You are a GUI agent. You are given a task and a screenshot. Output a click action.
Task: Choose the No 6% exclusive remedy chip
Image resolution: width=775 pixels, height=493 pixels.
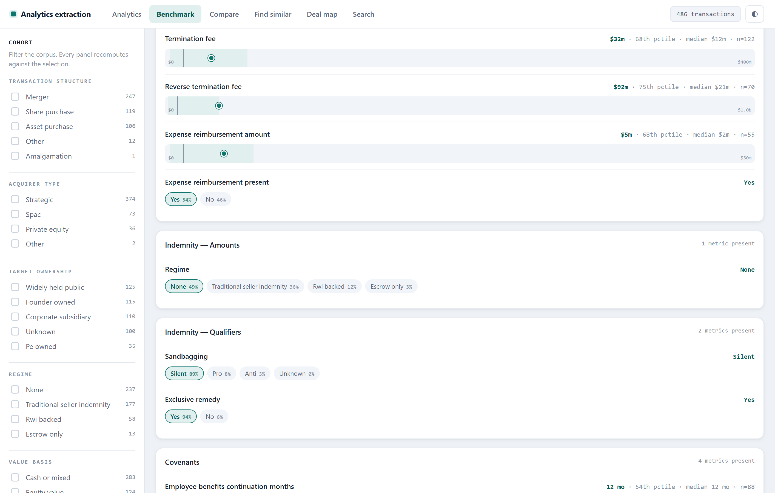click(x=214, y=417)
